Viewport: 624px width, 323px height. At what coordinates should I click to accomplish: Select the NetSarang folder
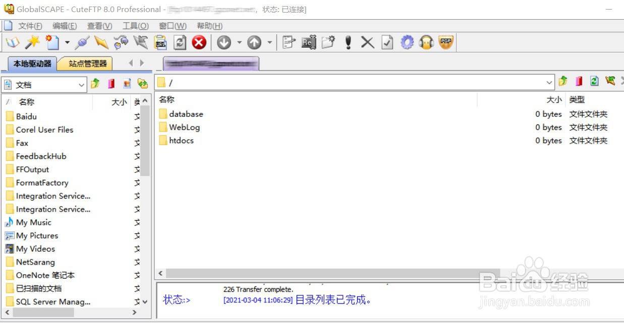coord(30,262)
